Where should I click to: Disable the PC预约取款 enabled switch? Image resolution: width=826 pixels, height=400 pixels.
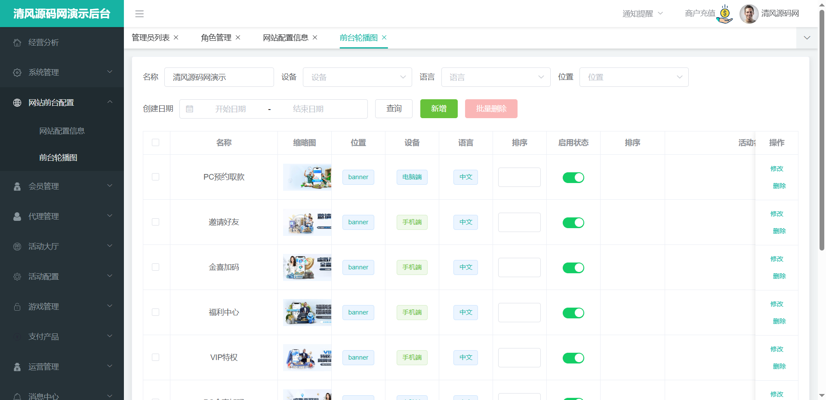(x=573, y=177)
